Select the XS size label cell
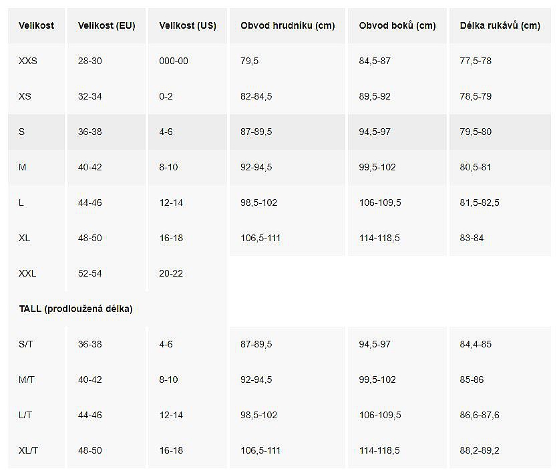Viewport: 559px width, 475px height. (25, 96)
